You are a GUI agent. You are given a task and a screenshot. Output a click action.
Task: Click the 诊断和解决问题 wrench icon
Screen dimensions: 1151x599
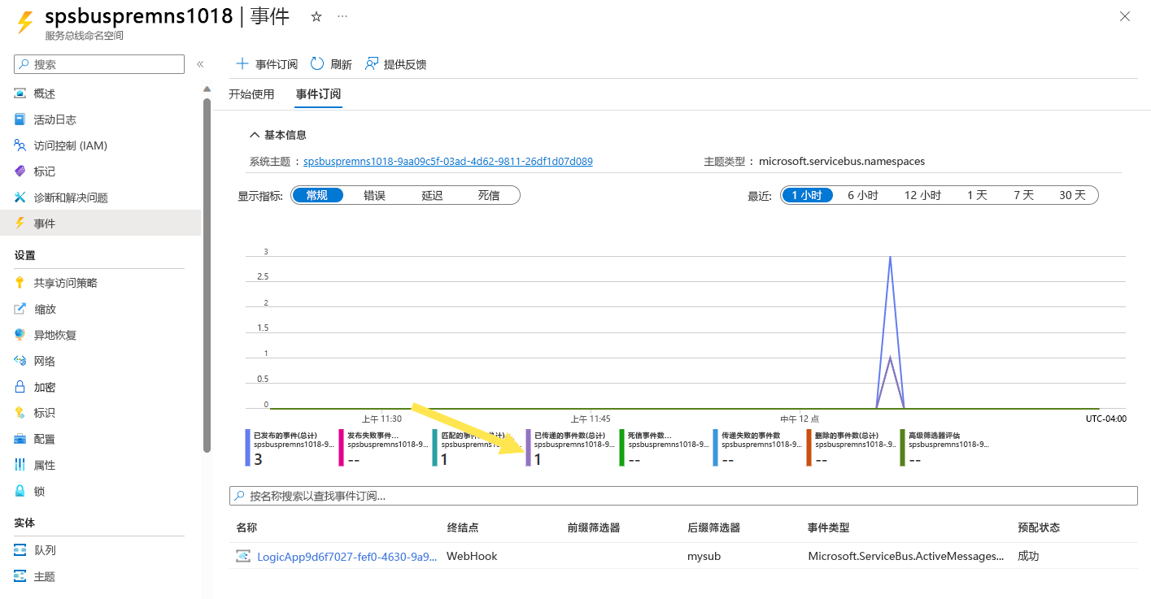coord(20,197)
